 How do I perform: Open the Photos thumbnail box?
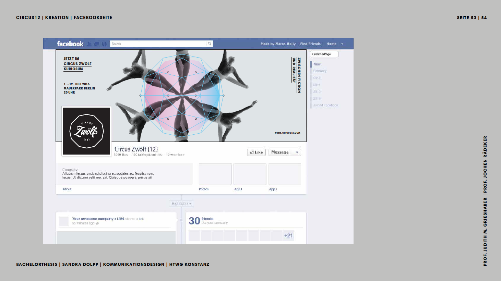215,174
